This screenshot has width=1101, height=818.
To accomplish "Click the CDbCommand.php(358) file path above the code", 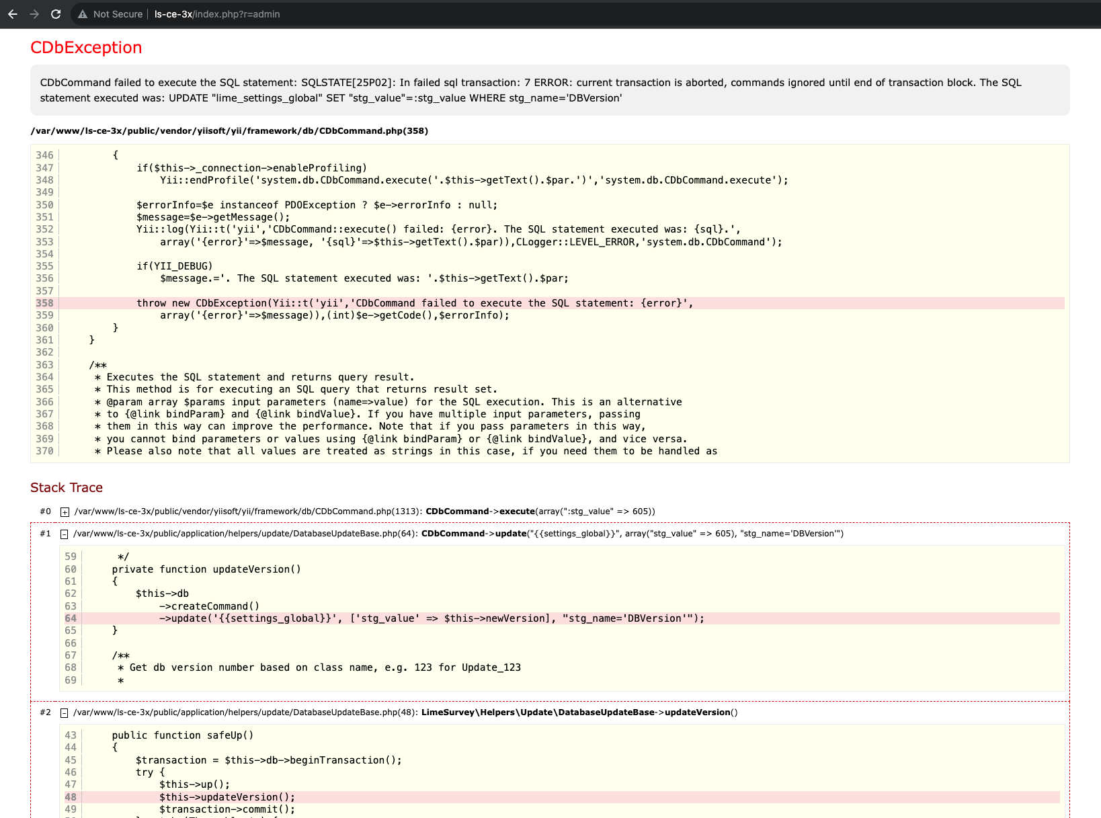I will click(x=229, y=131).
